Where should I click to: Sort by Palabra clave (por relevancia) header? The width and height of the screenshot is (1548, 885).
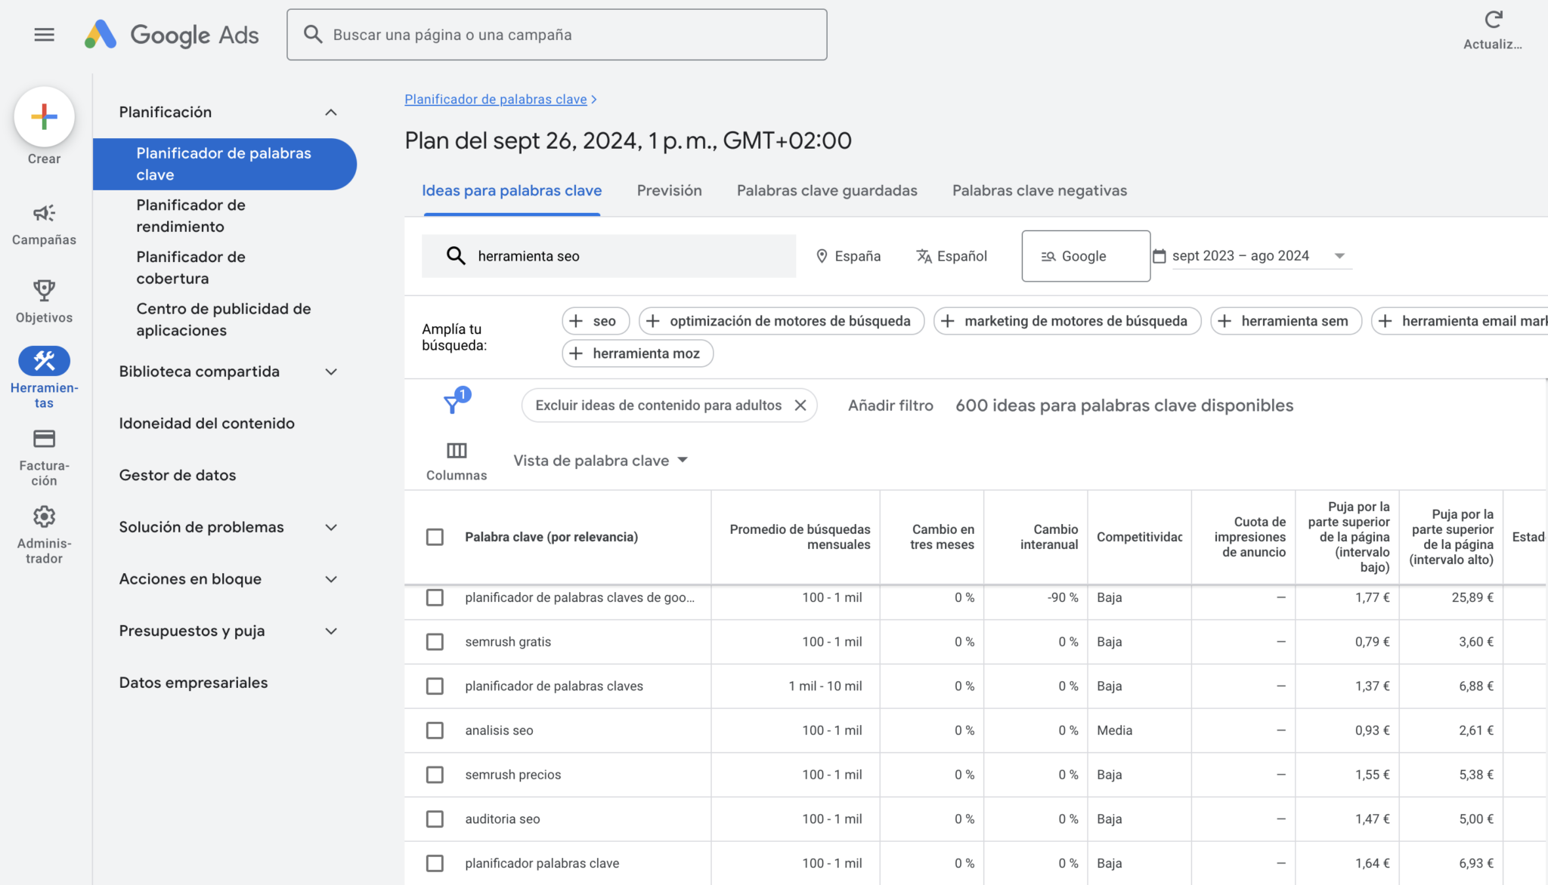pos(551,537)
